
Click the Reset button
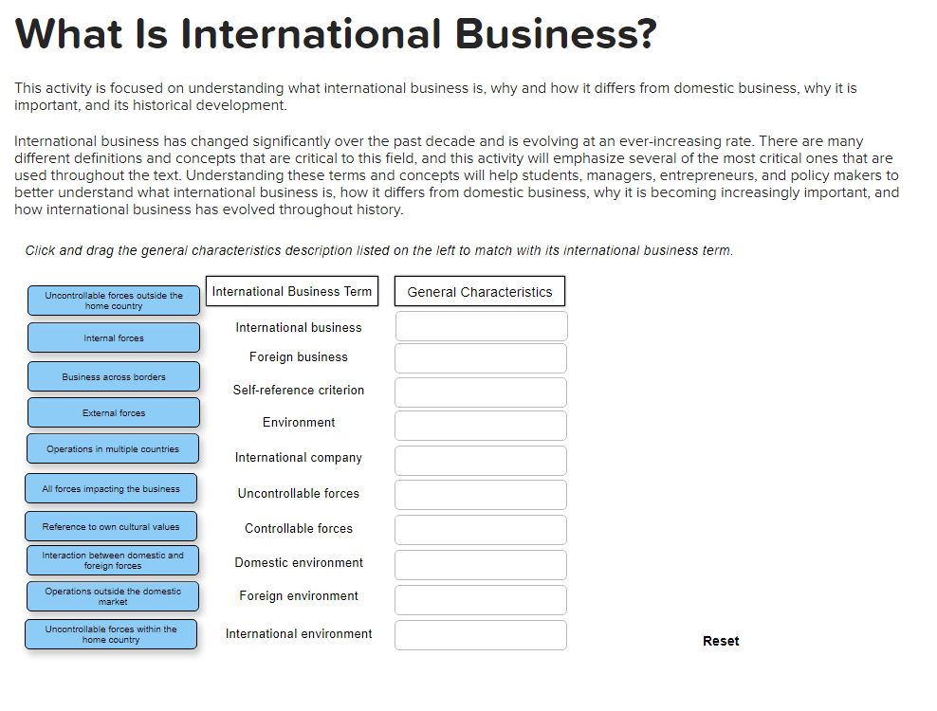[x=721, y=641]
